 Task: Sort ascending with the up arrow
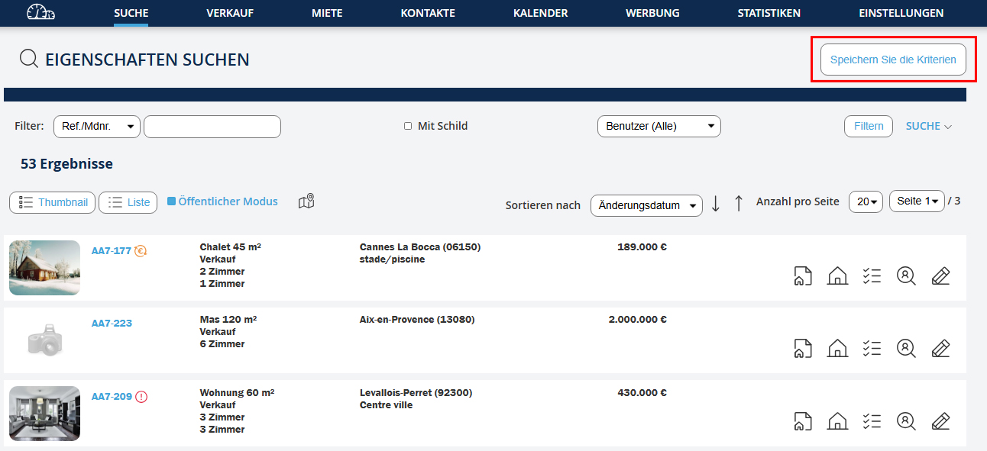coord(739,204)
